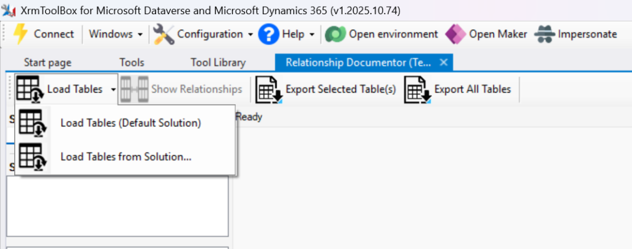Click the blue Help question mark icon
The width and height of the screenshot is (632, 249).
pos(268,34)
